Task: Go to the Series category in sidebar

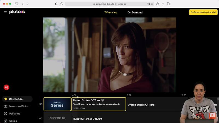Action: [13, 121]
